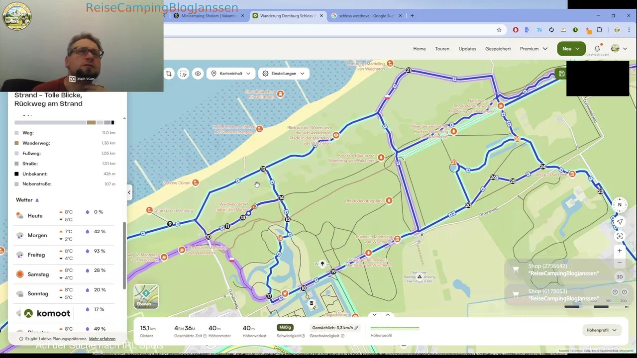
Task: Open the Ebenen map layers thumbnail
Action: [x=146, y=296]
